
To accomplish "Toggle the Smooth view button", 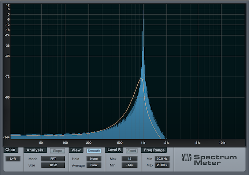I will pyautogui.click(x=94, y=151).
